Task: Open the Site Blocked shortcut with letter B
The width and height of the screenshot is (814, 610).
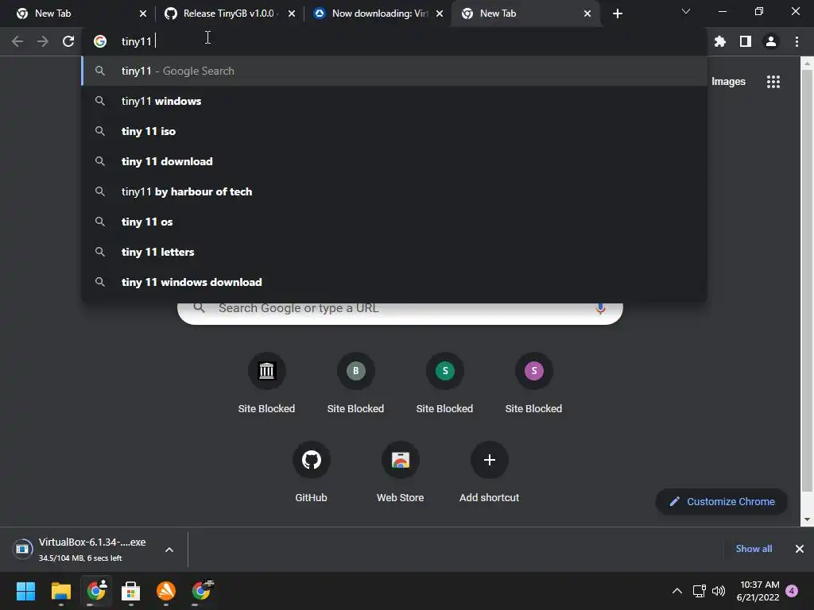Action: pos(355,371)
